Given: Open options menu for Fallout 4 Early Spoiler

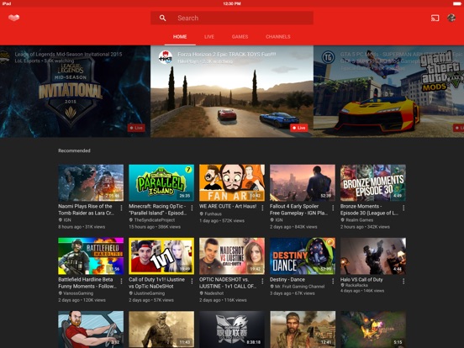Looking at the screenshot, I should [x=333, y=208].
